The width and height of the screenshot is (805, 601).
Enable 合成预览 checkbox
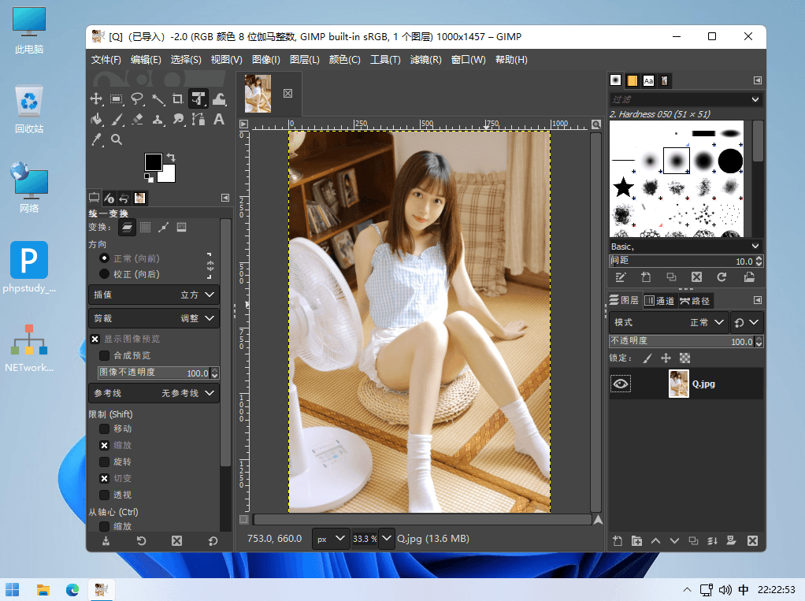point(104,355)
